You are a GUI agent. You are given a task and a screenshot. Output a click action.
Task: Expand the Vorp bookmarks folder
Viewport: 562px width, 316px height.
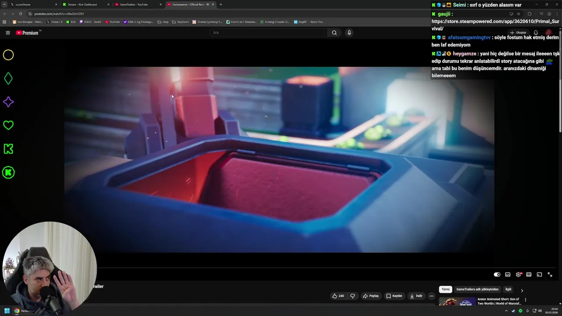pos(163,22)
